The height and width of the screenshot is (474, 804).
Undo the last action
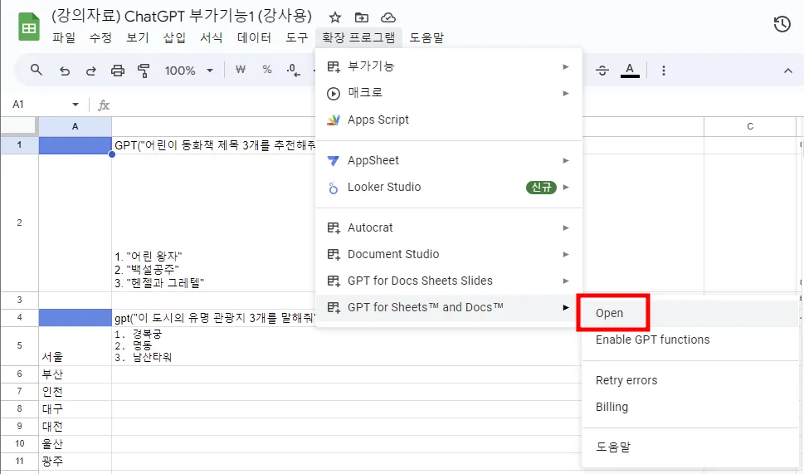click(64, 71)
